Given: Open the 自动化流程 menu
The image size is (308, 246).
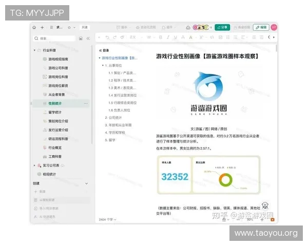Looking at the screenshot, I should (x=146, y=27).
